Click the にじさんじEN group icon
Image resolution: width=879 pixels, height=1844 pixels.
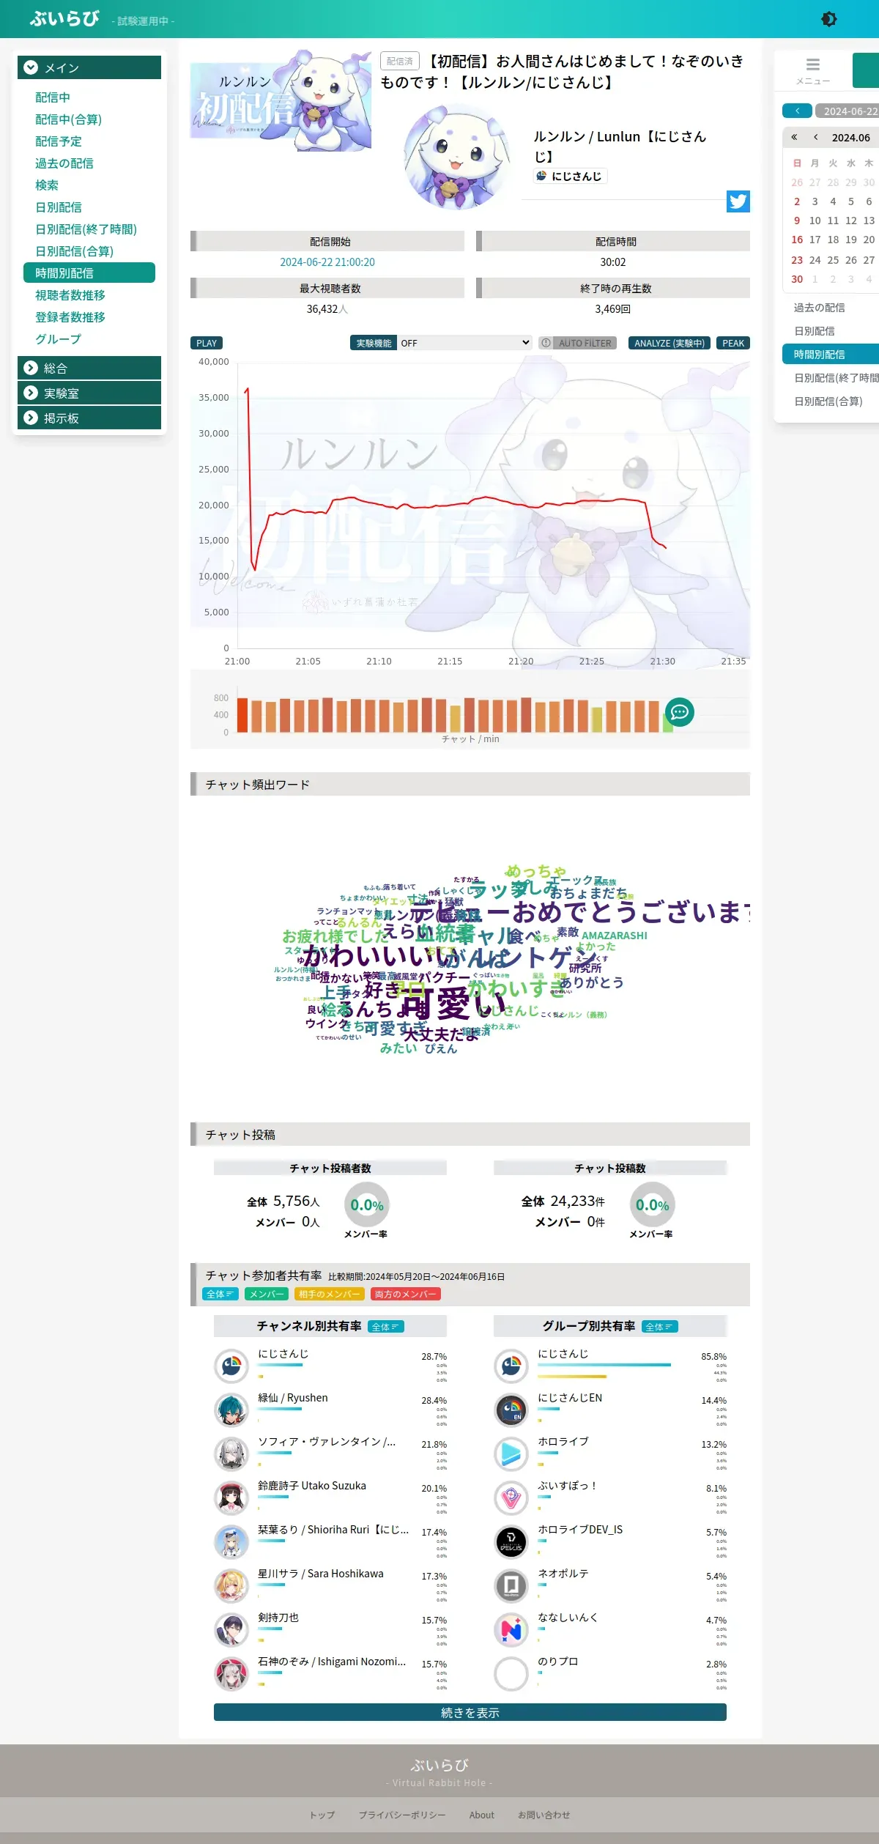tap(511, 1410)
